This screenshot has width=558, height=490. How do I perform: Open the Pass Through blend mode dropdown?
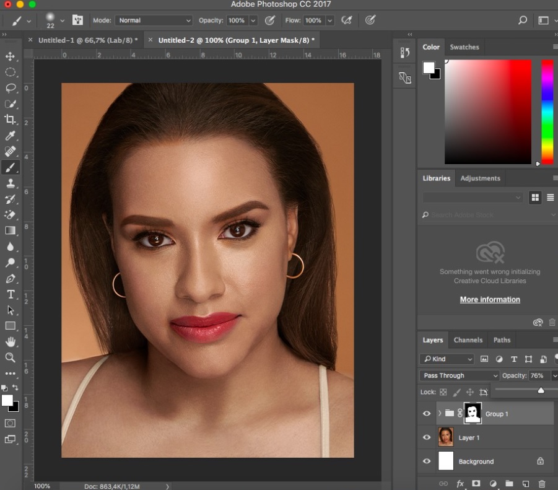(459, 375)
